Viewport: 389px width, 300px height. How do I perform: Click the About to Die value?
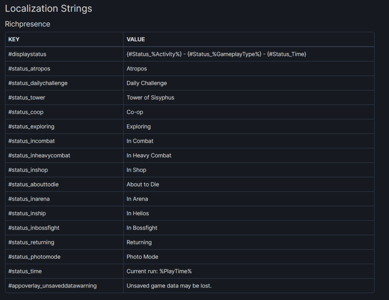click(142, 184)
